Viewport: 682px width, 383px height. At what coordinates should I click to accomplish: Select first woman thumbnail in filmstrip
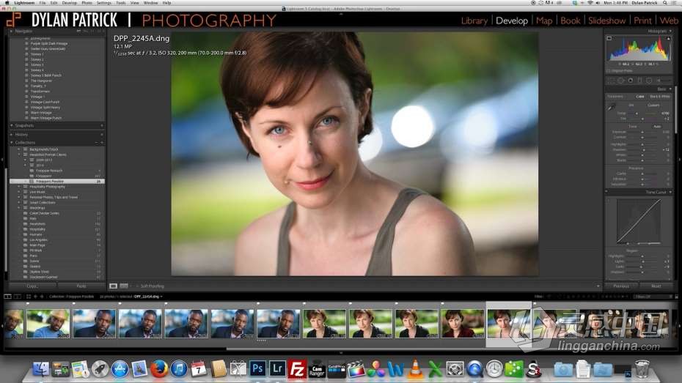click(324, 323)
